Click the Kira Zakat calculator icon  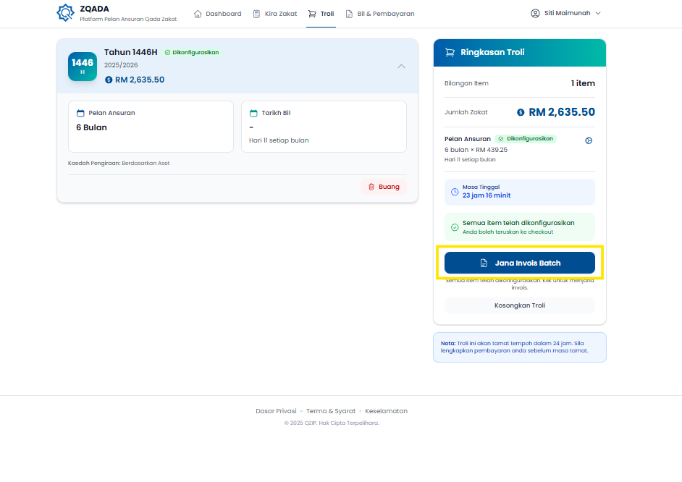tap(256, 14)
